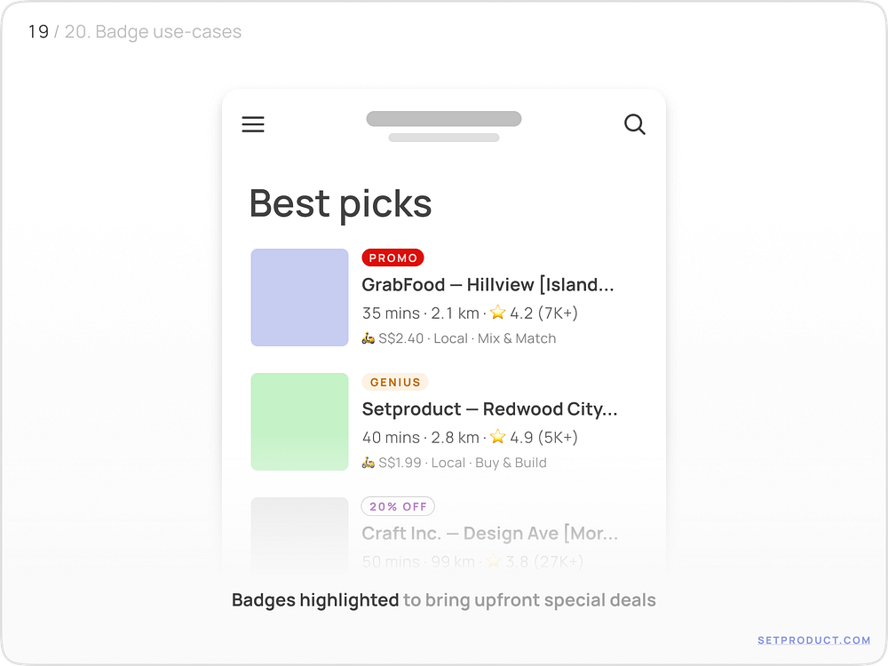The height and width of the screenshot is (666, 888).
Task: Expand the truncated Setproduct Redwood City title
Action: (x=491, y=409)
